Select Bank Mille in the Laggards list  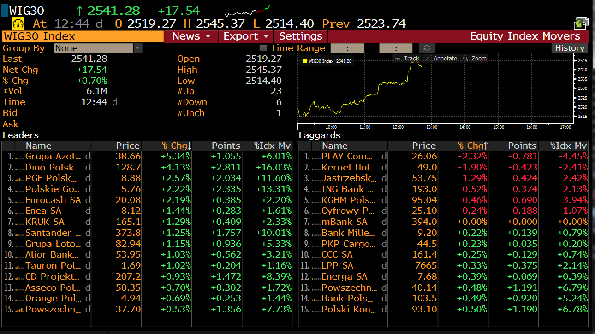tap(349, 233)
